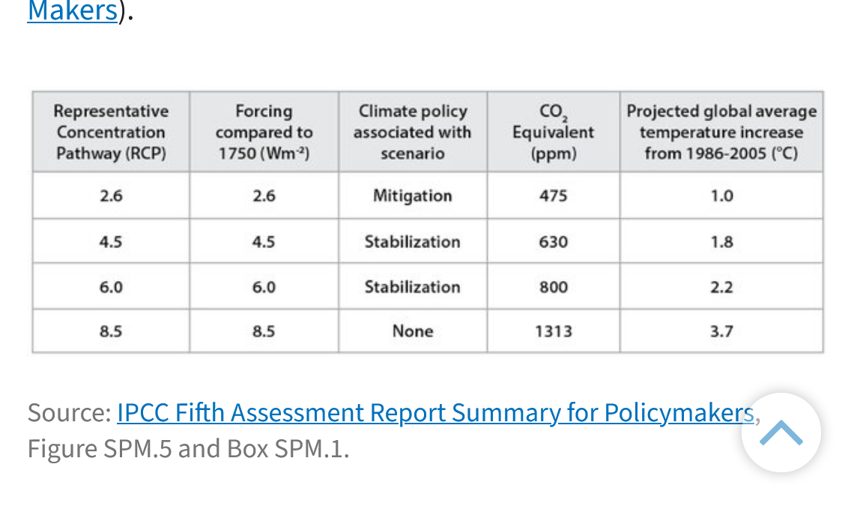This screenshot has width=857, height=509.
Task: Click the Representative Concentration Pathway header
Action: 111,132
